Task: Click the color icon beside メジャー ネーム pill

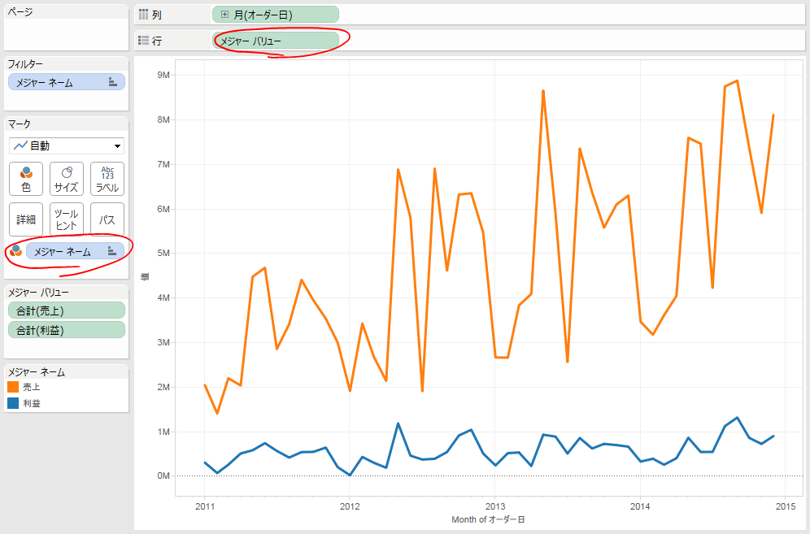Action: 16,251
